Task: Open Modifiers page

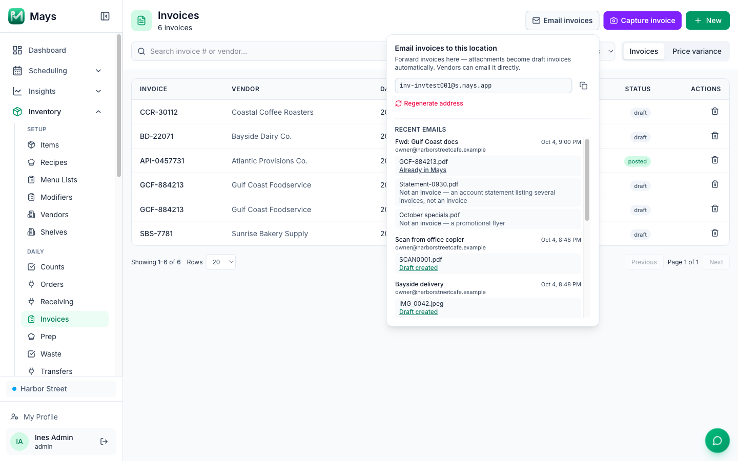Action: pos(65,197)
